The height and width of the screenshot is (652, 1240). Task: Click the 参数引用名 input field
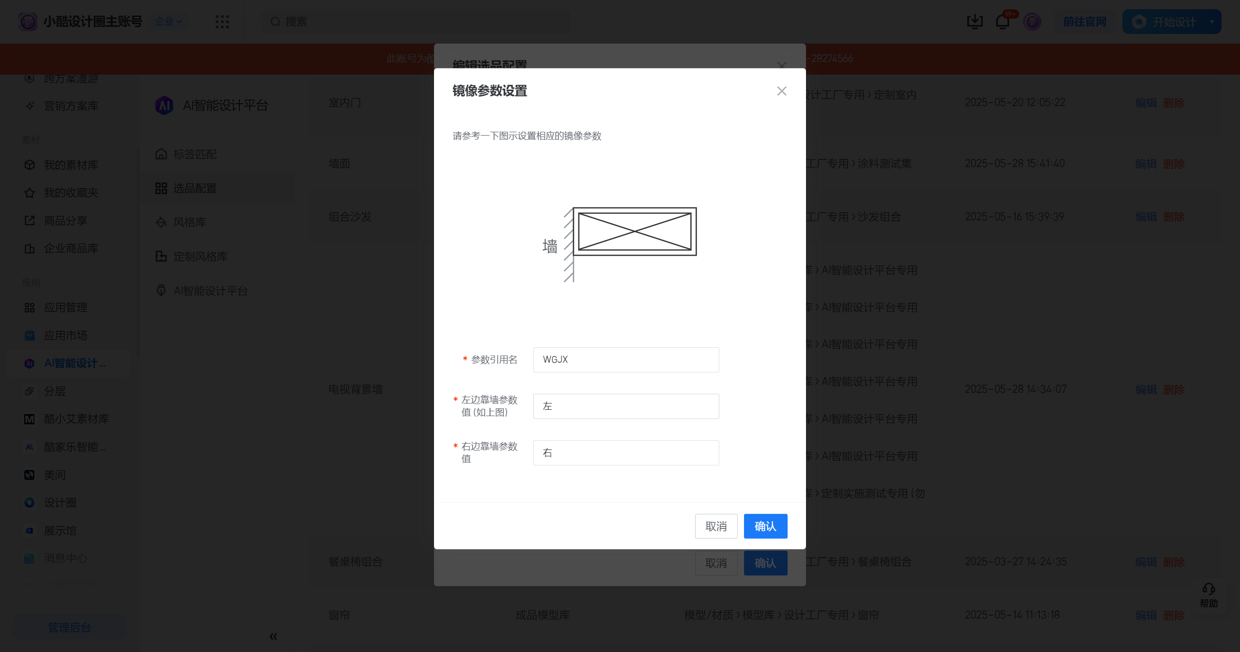point(626,359)
